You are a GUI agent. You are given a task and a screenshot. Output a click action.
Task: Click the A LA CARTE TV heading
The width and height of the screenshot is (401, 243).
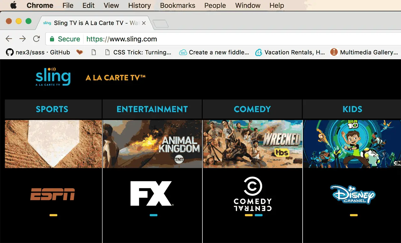(116, 78)
